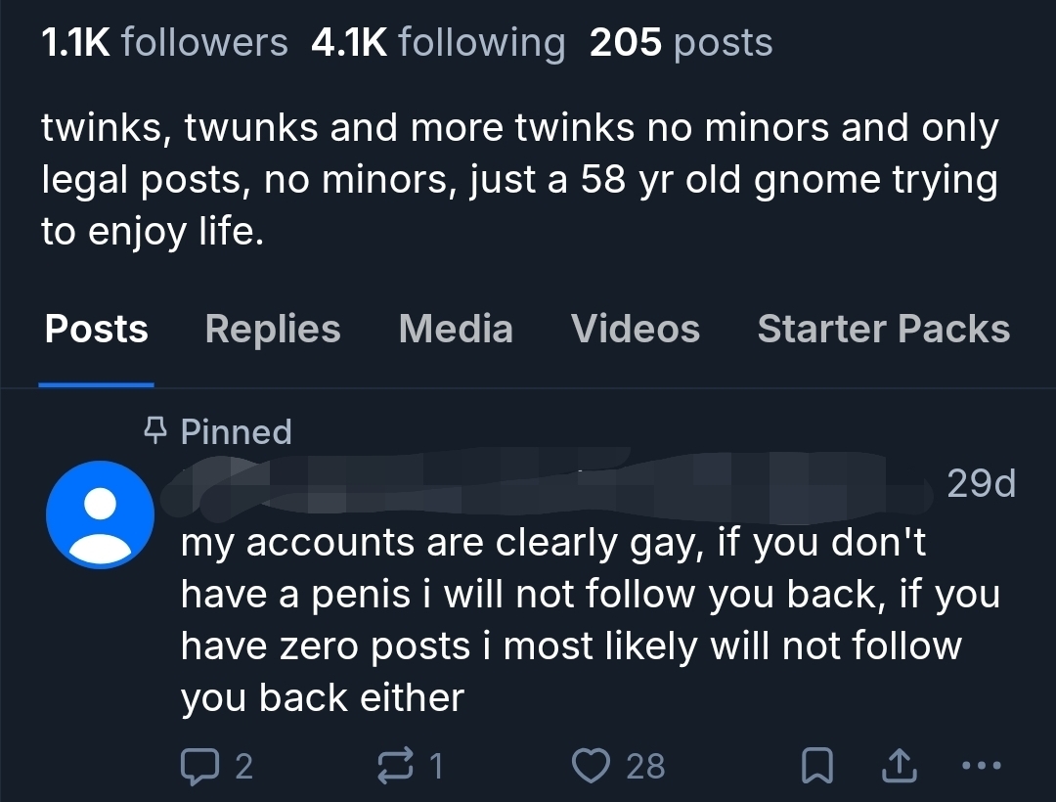The image size is (1056, 802).
Task: Open the three-dot post options menu
Action: (x=981, y=765)
